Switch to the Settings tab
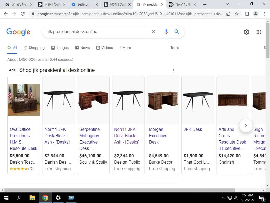Image resolution: width=270 pixels, height=203 pixels. [83, 4]
